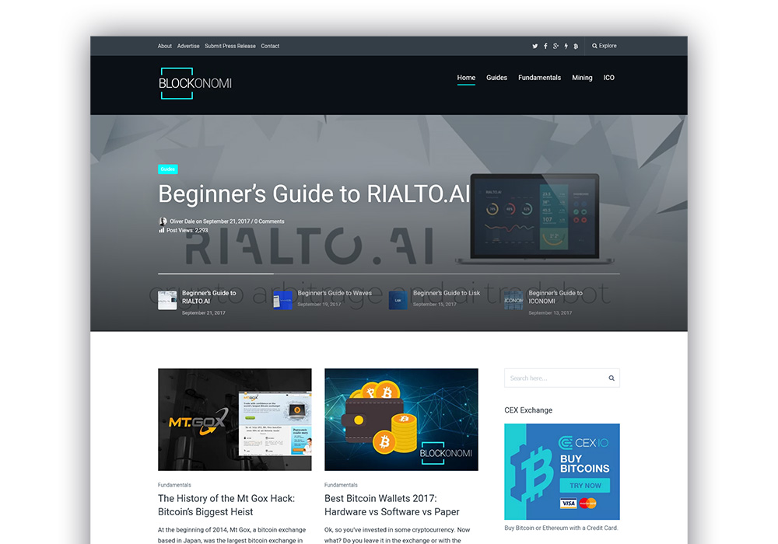Screen dimensions: 778x544
Task: Click the CEX.IO Buy Bitcoins ad banner
Action: pyautogui.click(x=562, y=472)
